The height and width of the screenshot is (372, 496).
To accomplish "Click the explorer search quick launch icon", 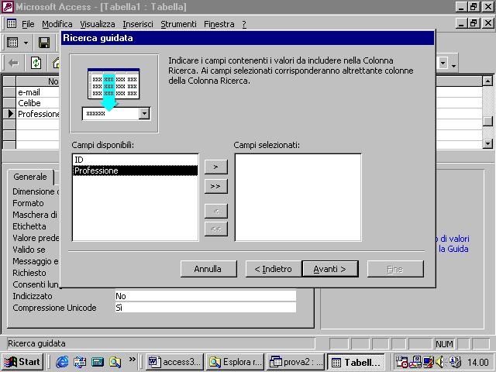I will [x=115, y=362].
